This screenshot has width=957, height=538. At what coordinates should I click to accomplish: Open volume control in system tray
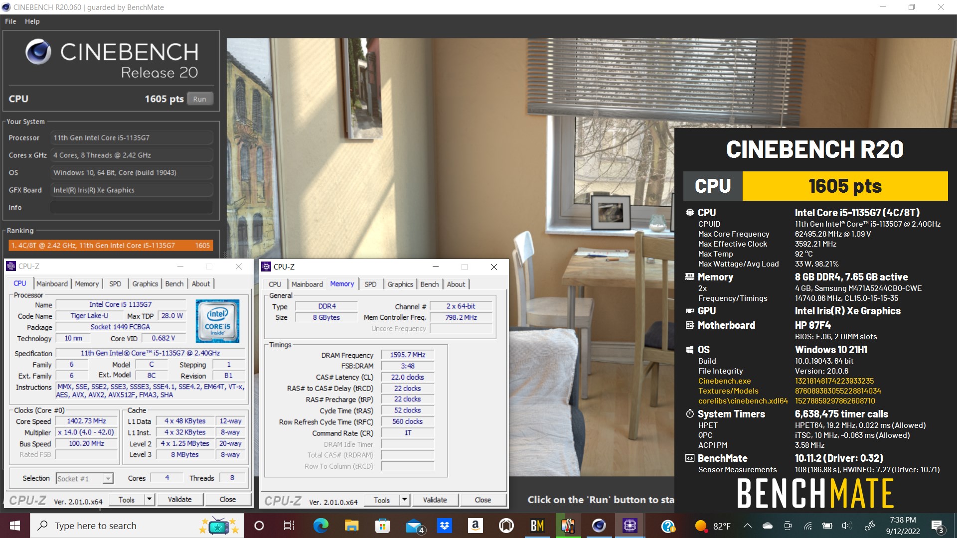click(847, 526)
